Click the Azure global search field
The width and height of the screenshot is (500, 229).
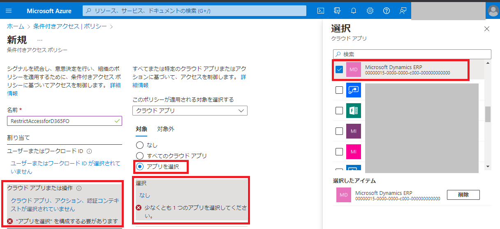194,11
